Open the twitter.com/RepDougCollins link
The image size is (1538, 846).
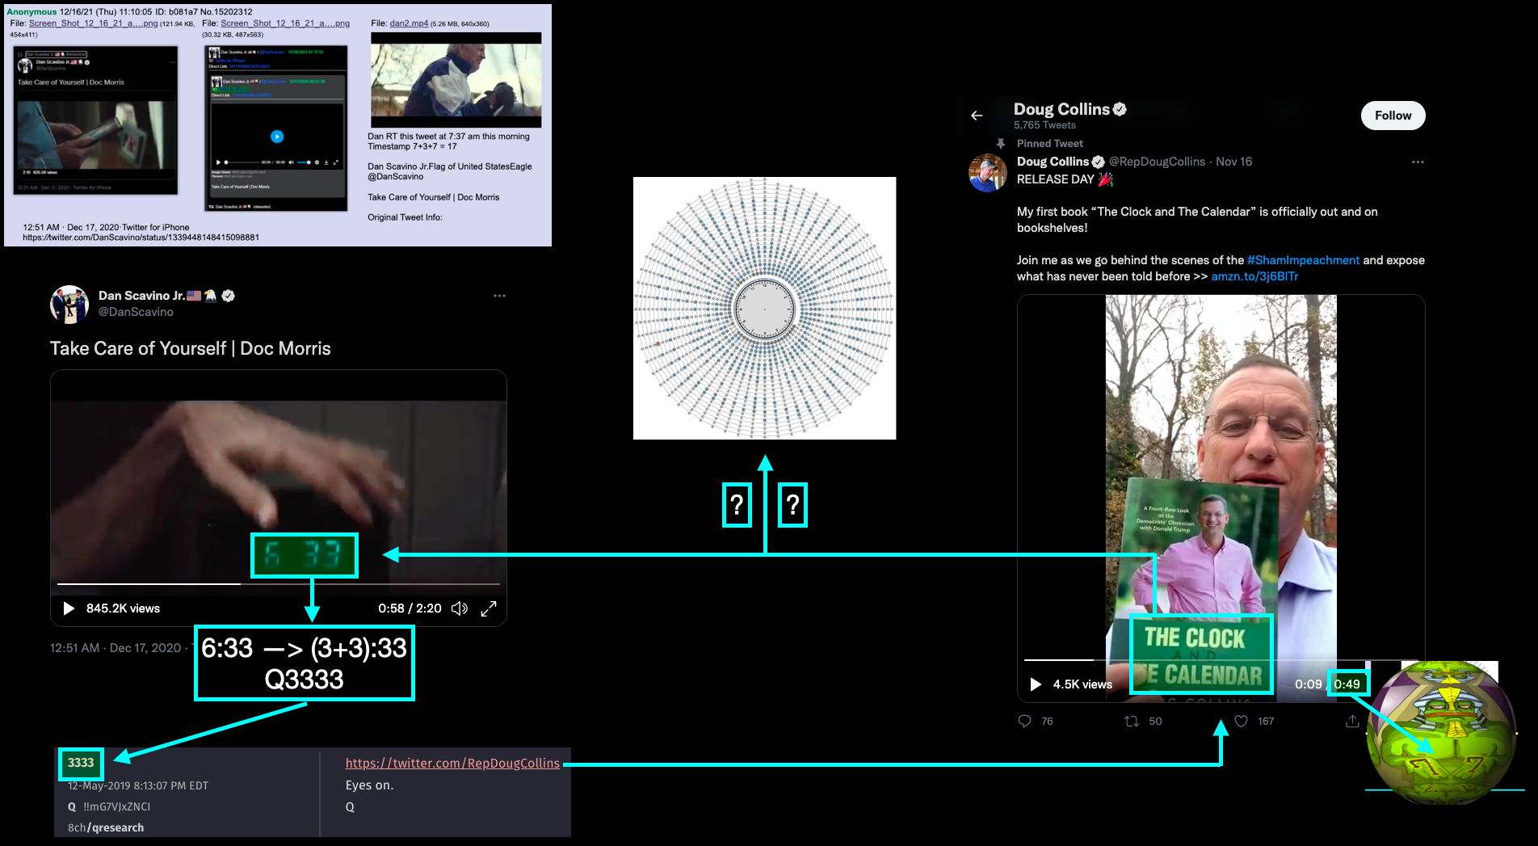[x=452, y=763]
